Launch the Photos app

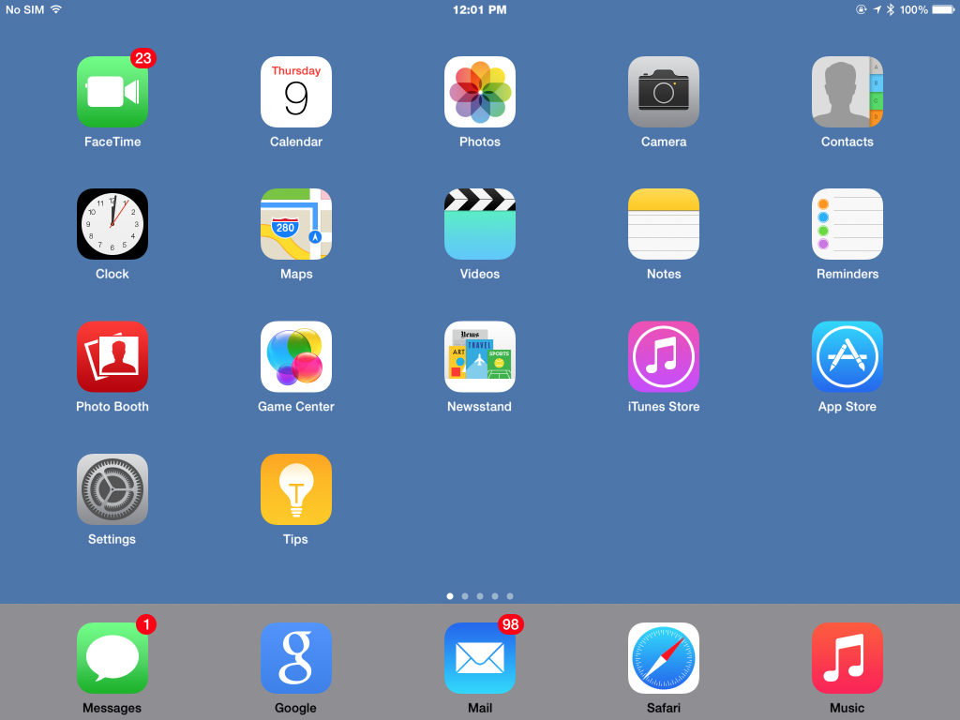click(x=479, y=92)
